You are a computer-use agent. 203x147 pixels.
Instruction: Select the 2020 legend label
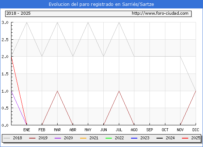[x=68, y=138]
